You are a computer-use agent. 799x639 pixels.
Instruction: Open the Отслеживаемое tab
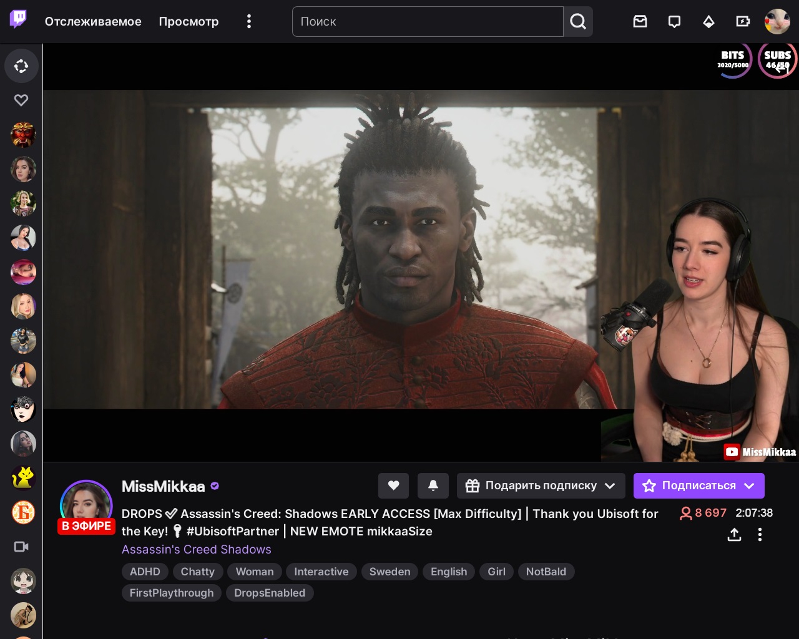point(93,21)
